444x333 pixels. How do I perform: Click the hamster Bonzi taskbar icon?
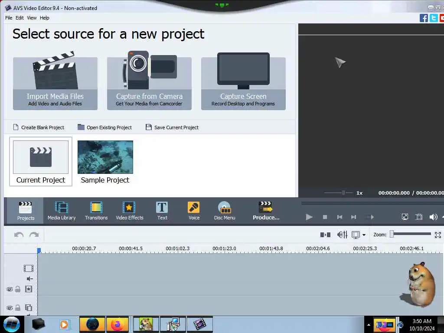point(146,324)
